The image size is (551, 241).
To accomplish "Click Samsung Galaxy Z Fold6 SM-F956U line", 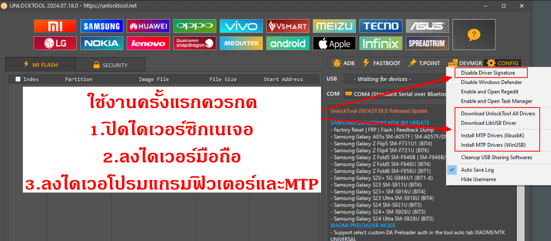I will pyautogui.click(x=380, y=171).
